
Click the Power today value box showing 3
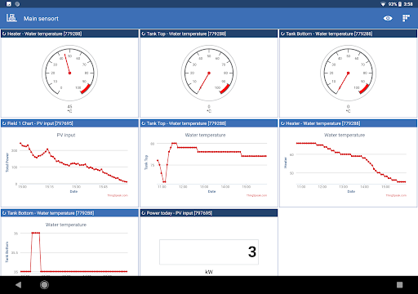[x=209, y=252]
